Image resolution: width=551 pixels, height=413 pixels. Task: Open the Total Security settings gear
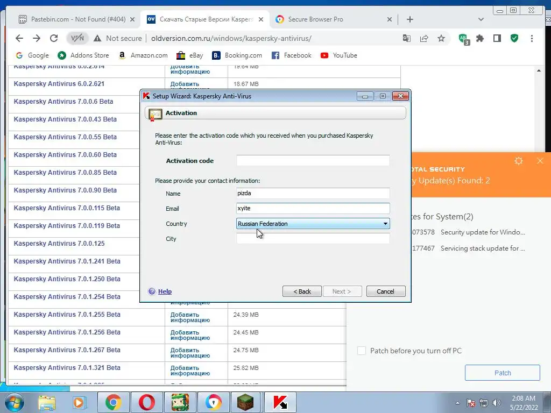tap(519, 161)
